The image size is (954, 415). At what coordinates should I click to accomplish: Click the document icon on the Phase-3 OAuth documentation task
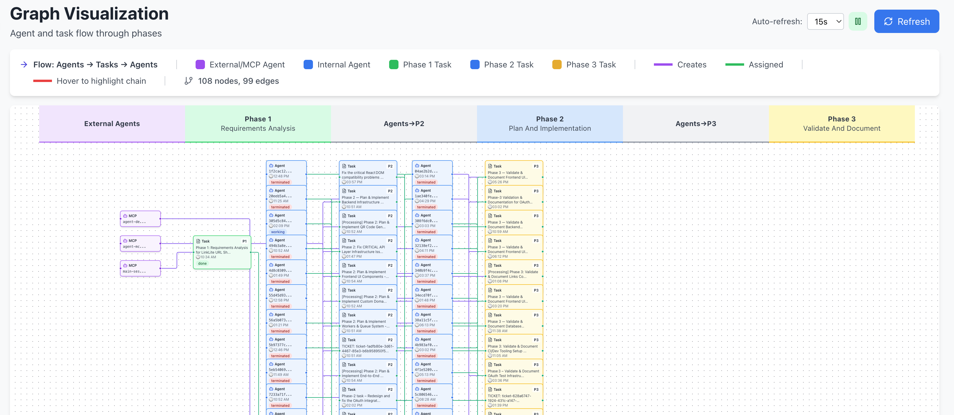point(490,191)
